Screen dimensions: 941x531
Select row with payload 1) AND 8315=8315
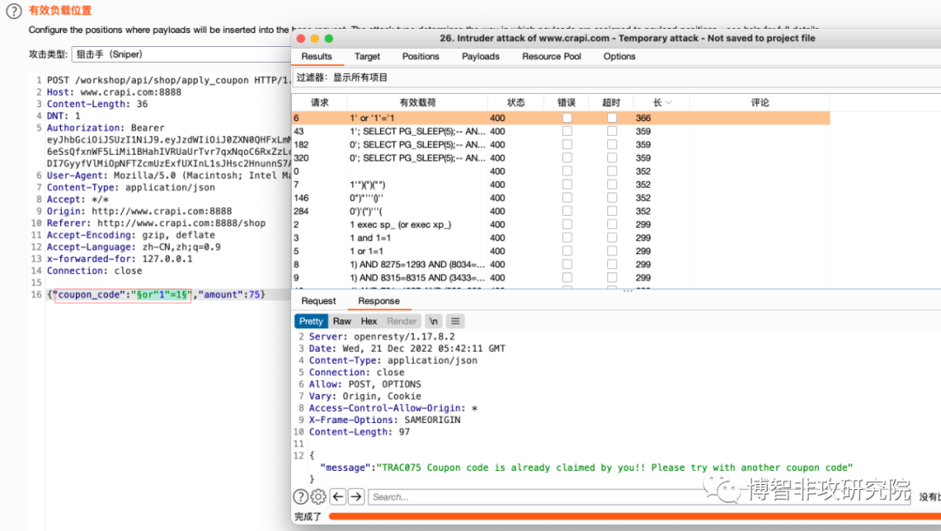[x=561, y=278]
